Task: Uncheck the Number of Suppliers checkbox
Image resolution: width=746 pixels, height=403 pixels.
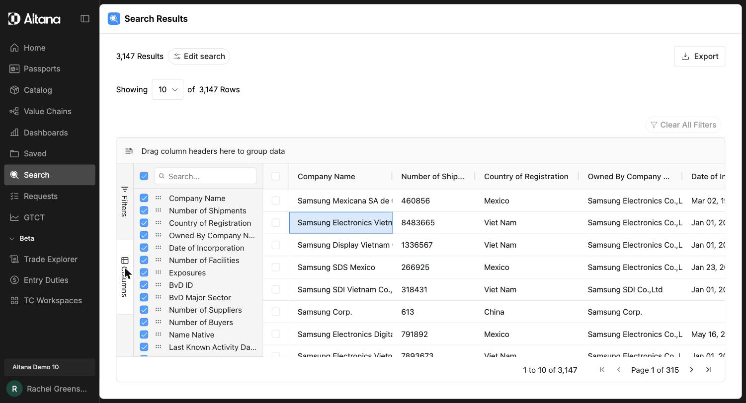Action: (x=144, y=310)
